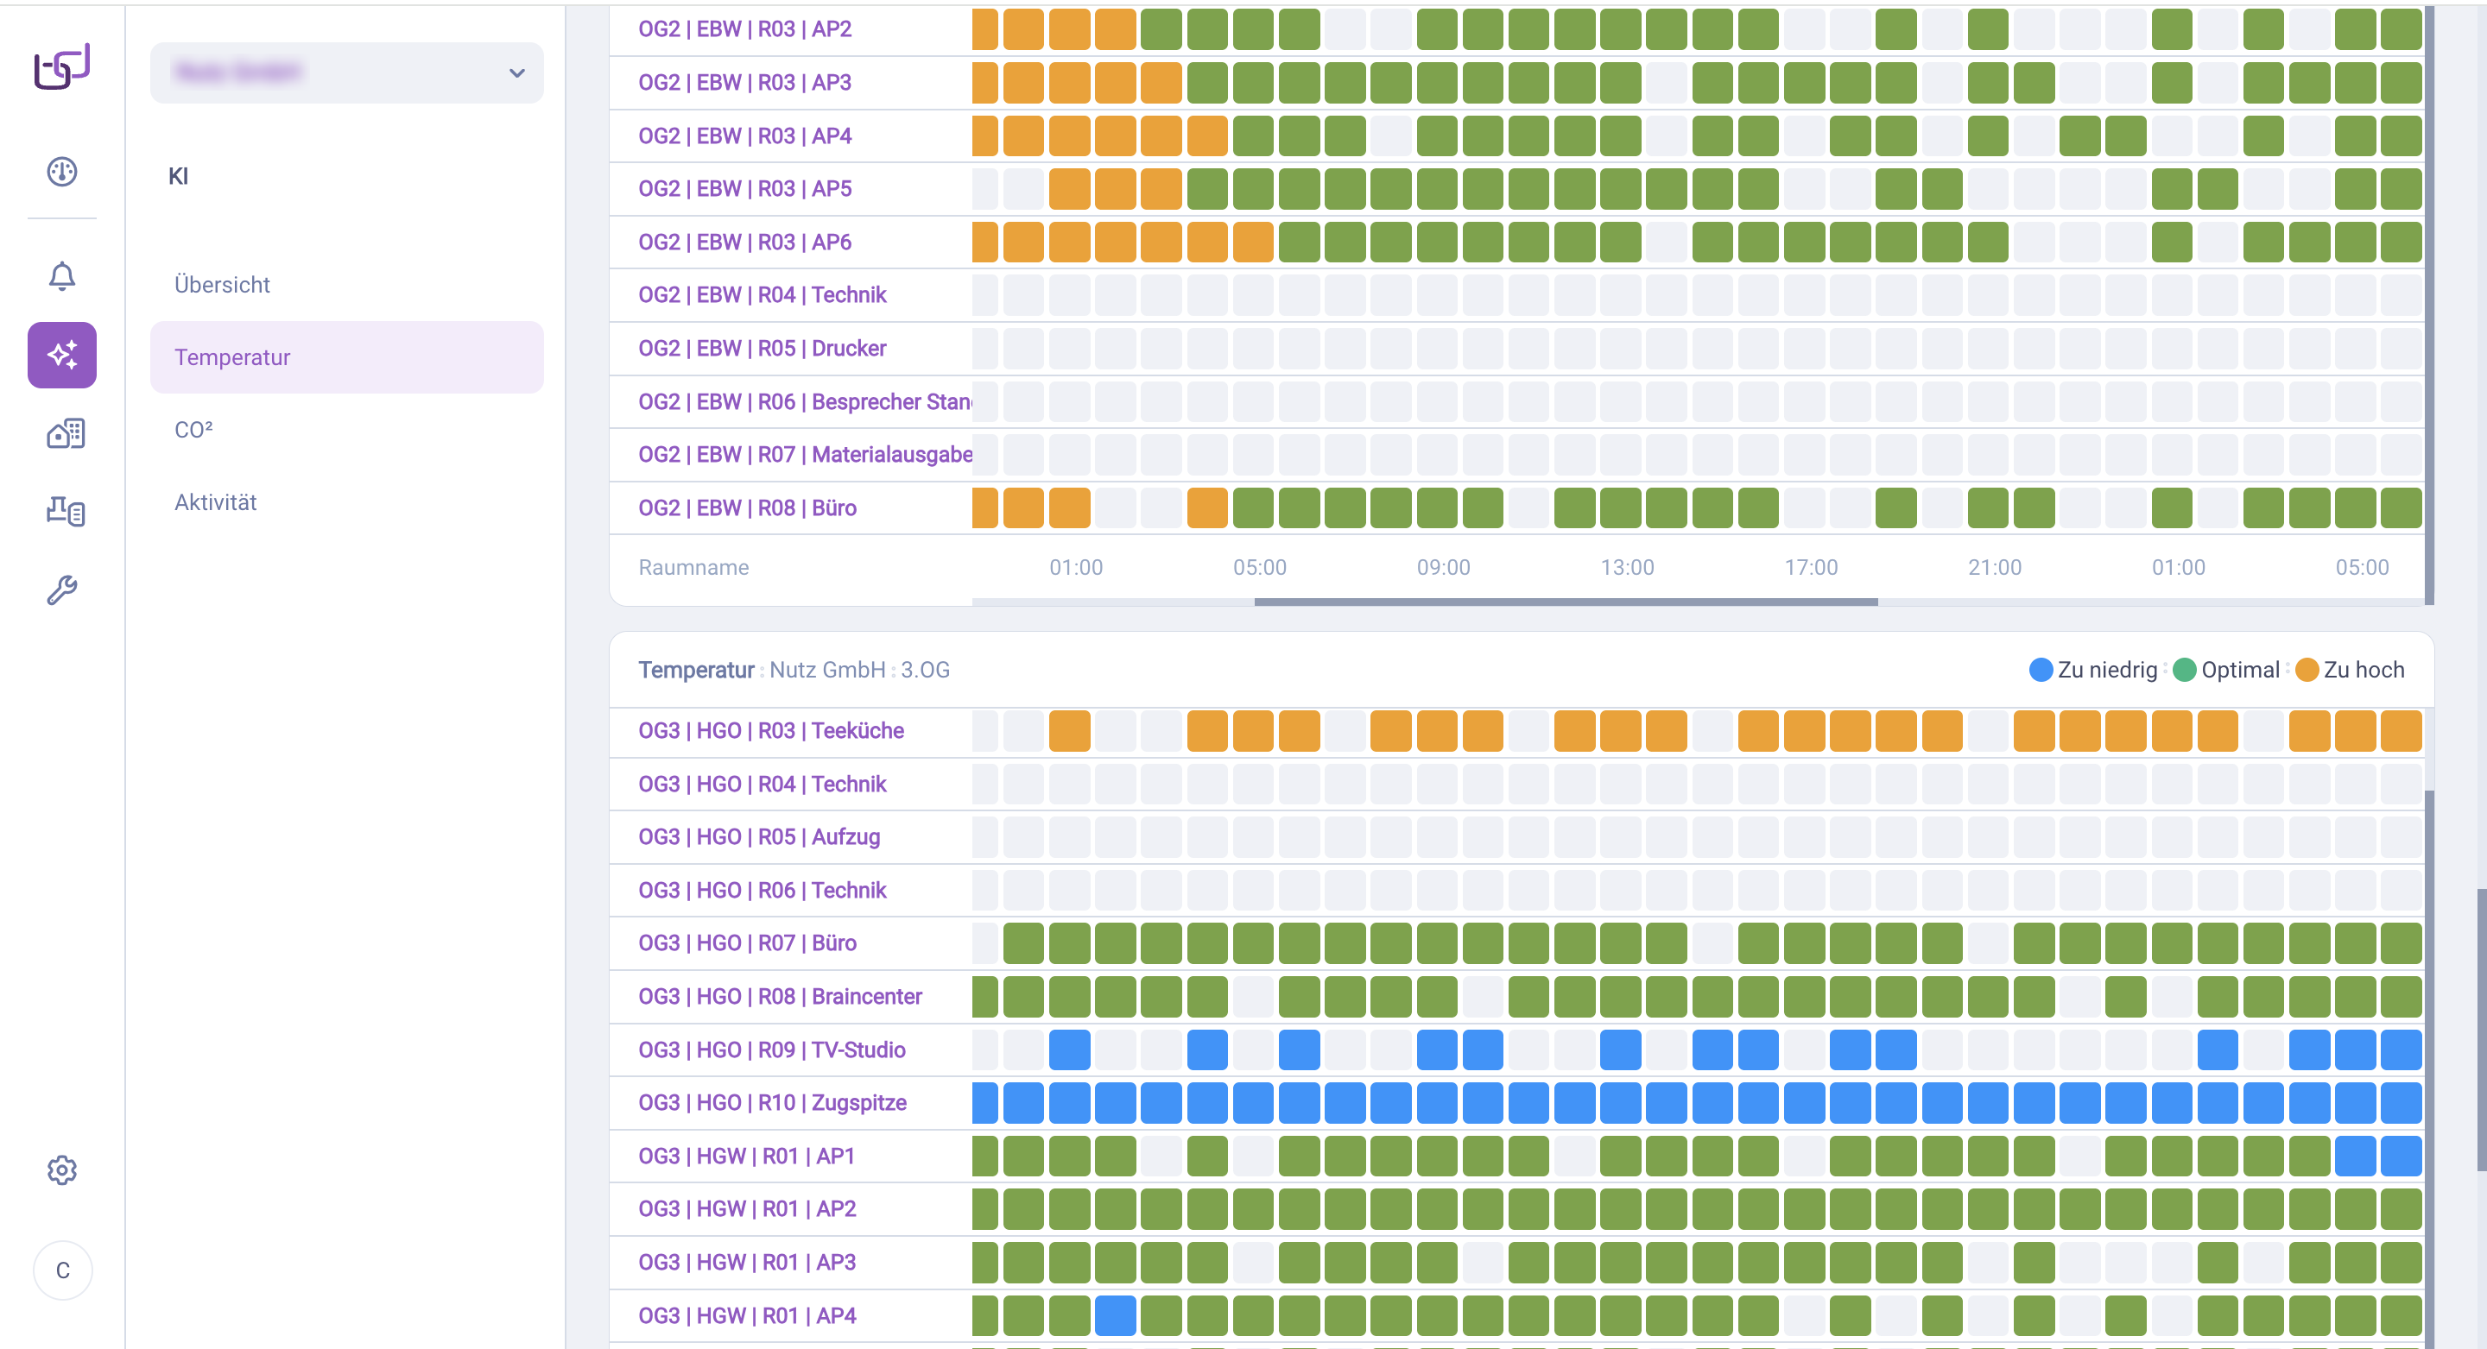Open room link OG2 | EBW | R08 | Büro
The image size is (2487, 1349).
[x=746, y=507]
